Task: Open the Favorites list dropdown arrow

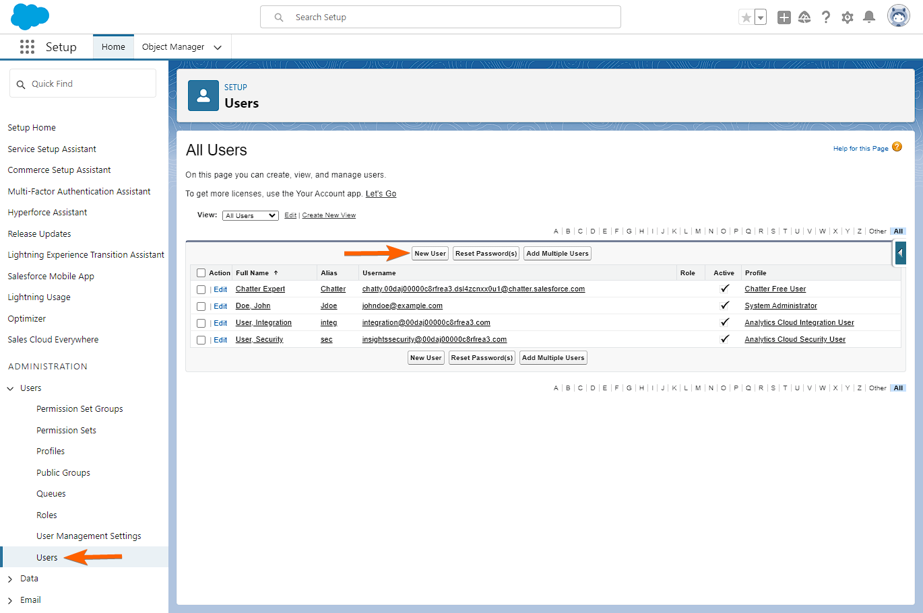Action: pyautogui.click(x=761, y=17)
